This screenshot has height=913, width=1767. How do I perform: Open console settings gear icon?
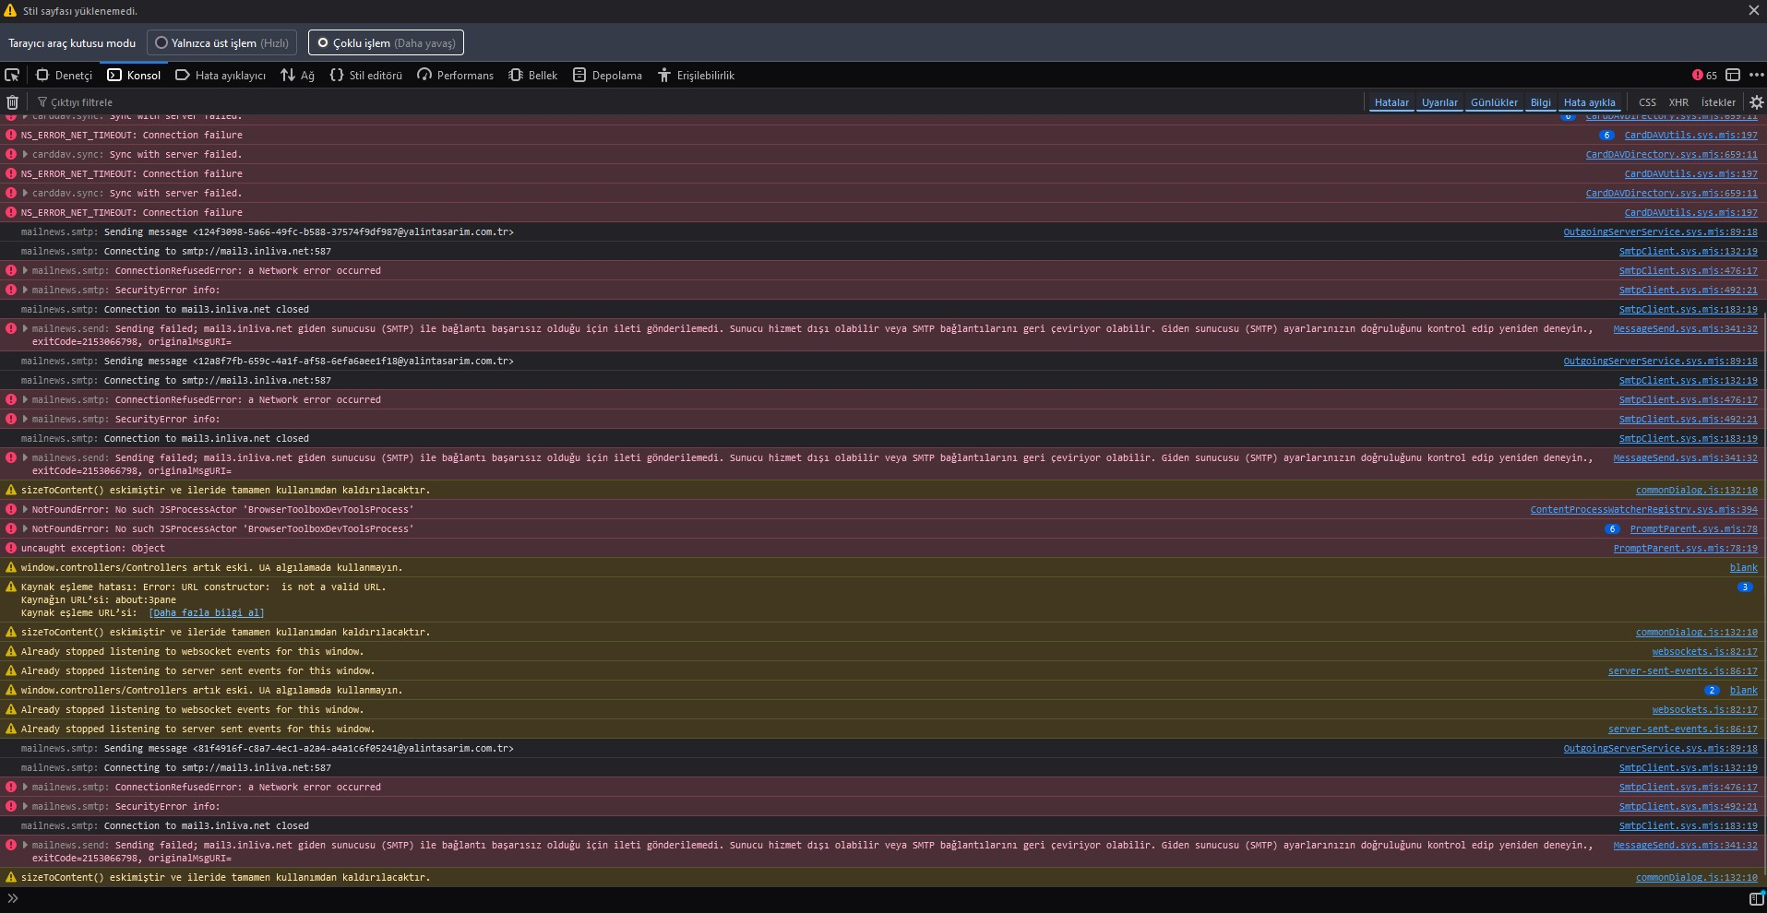[1756, 102]
